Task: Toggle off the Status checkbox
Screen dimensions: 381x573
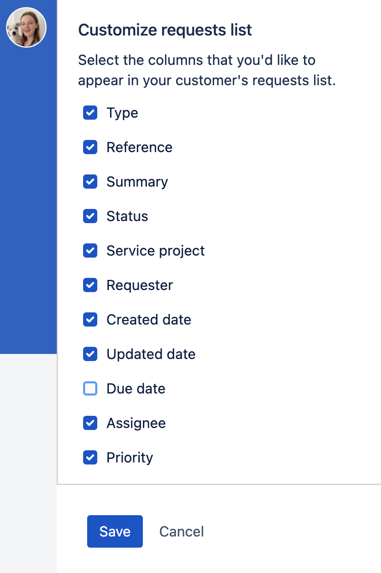Action: click(90, 216)
